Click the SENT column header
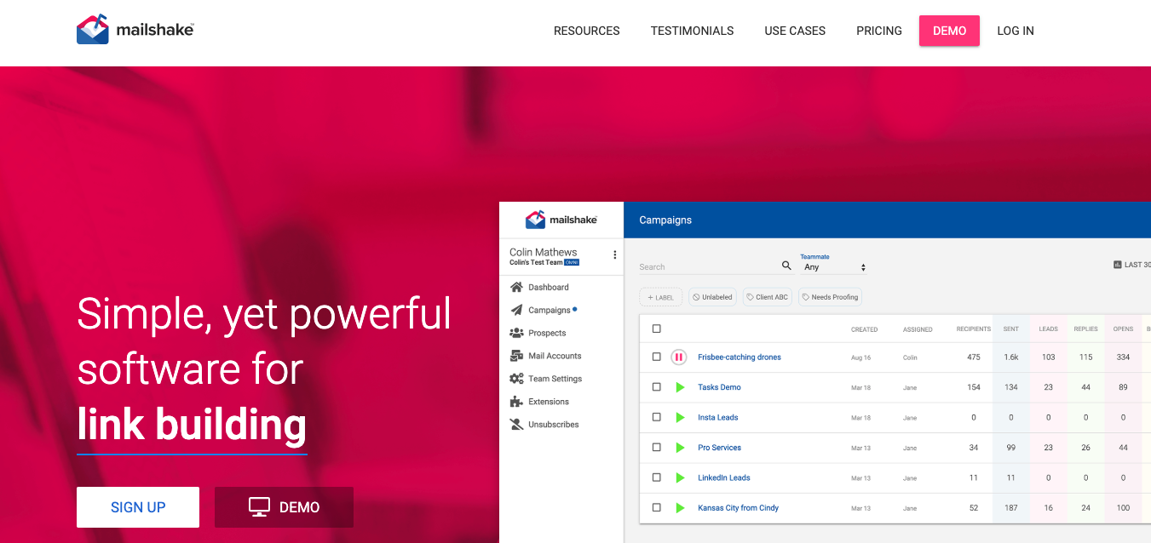The image size is (1151, 543). click(x=1011, y=329)
